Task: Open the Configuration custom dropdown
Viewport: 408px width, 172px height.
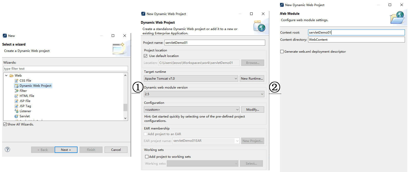Action: point(192,110)
